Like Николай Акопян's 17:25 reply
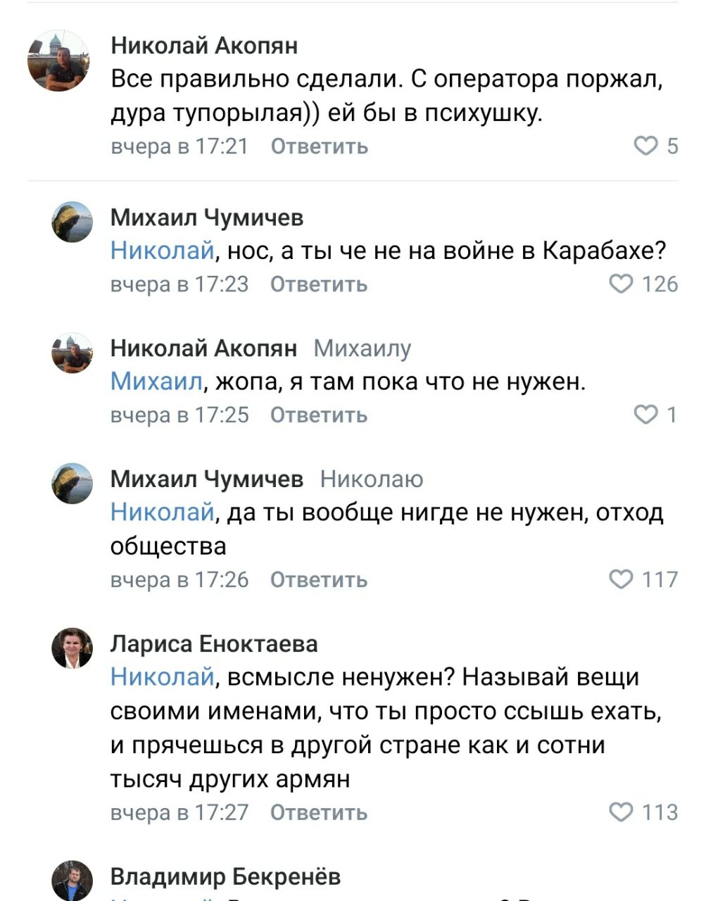This screenshot has width=706, height=901. pyautogui.click(x=645, y=415)
